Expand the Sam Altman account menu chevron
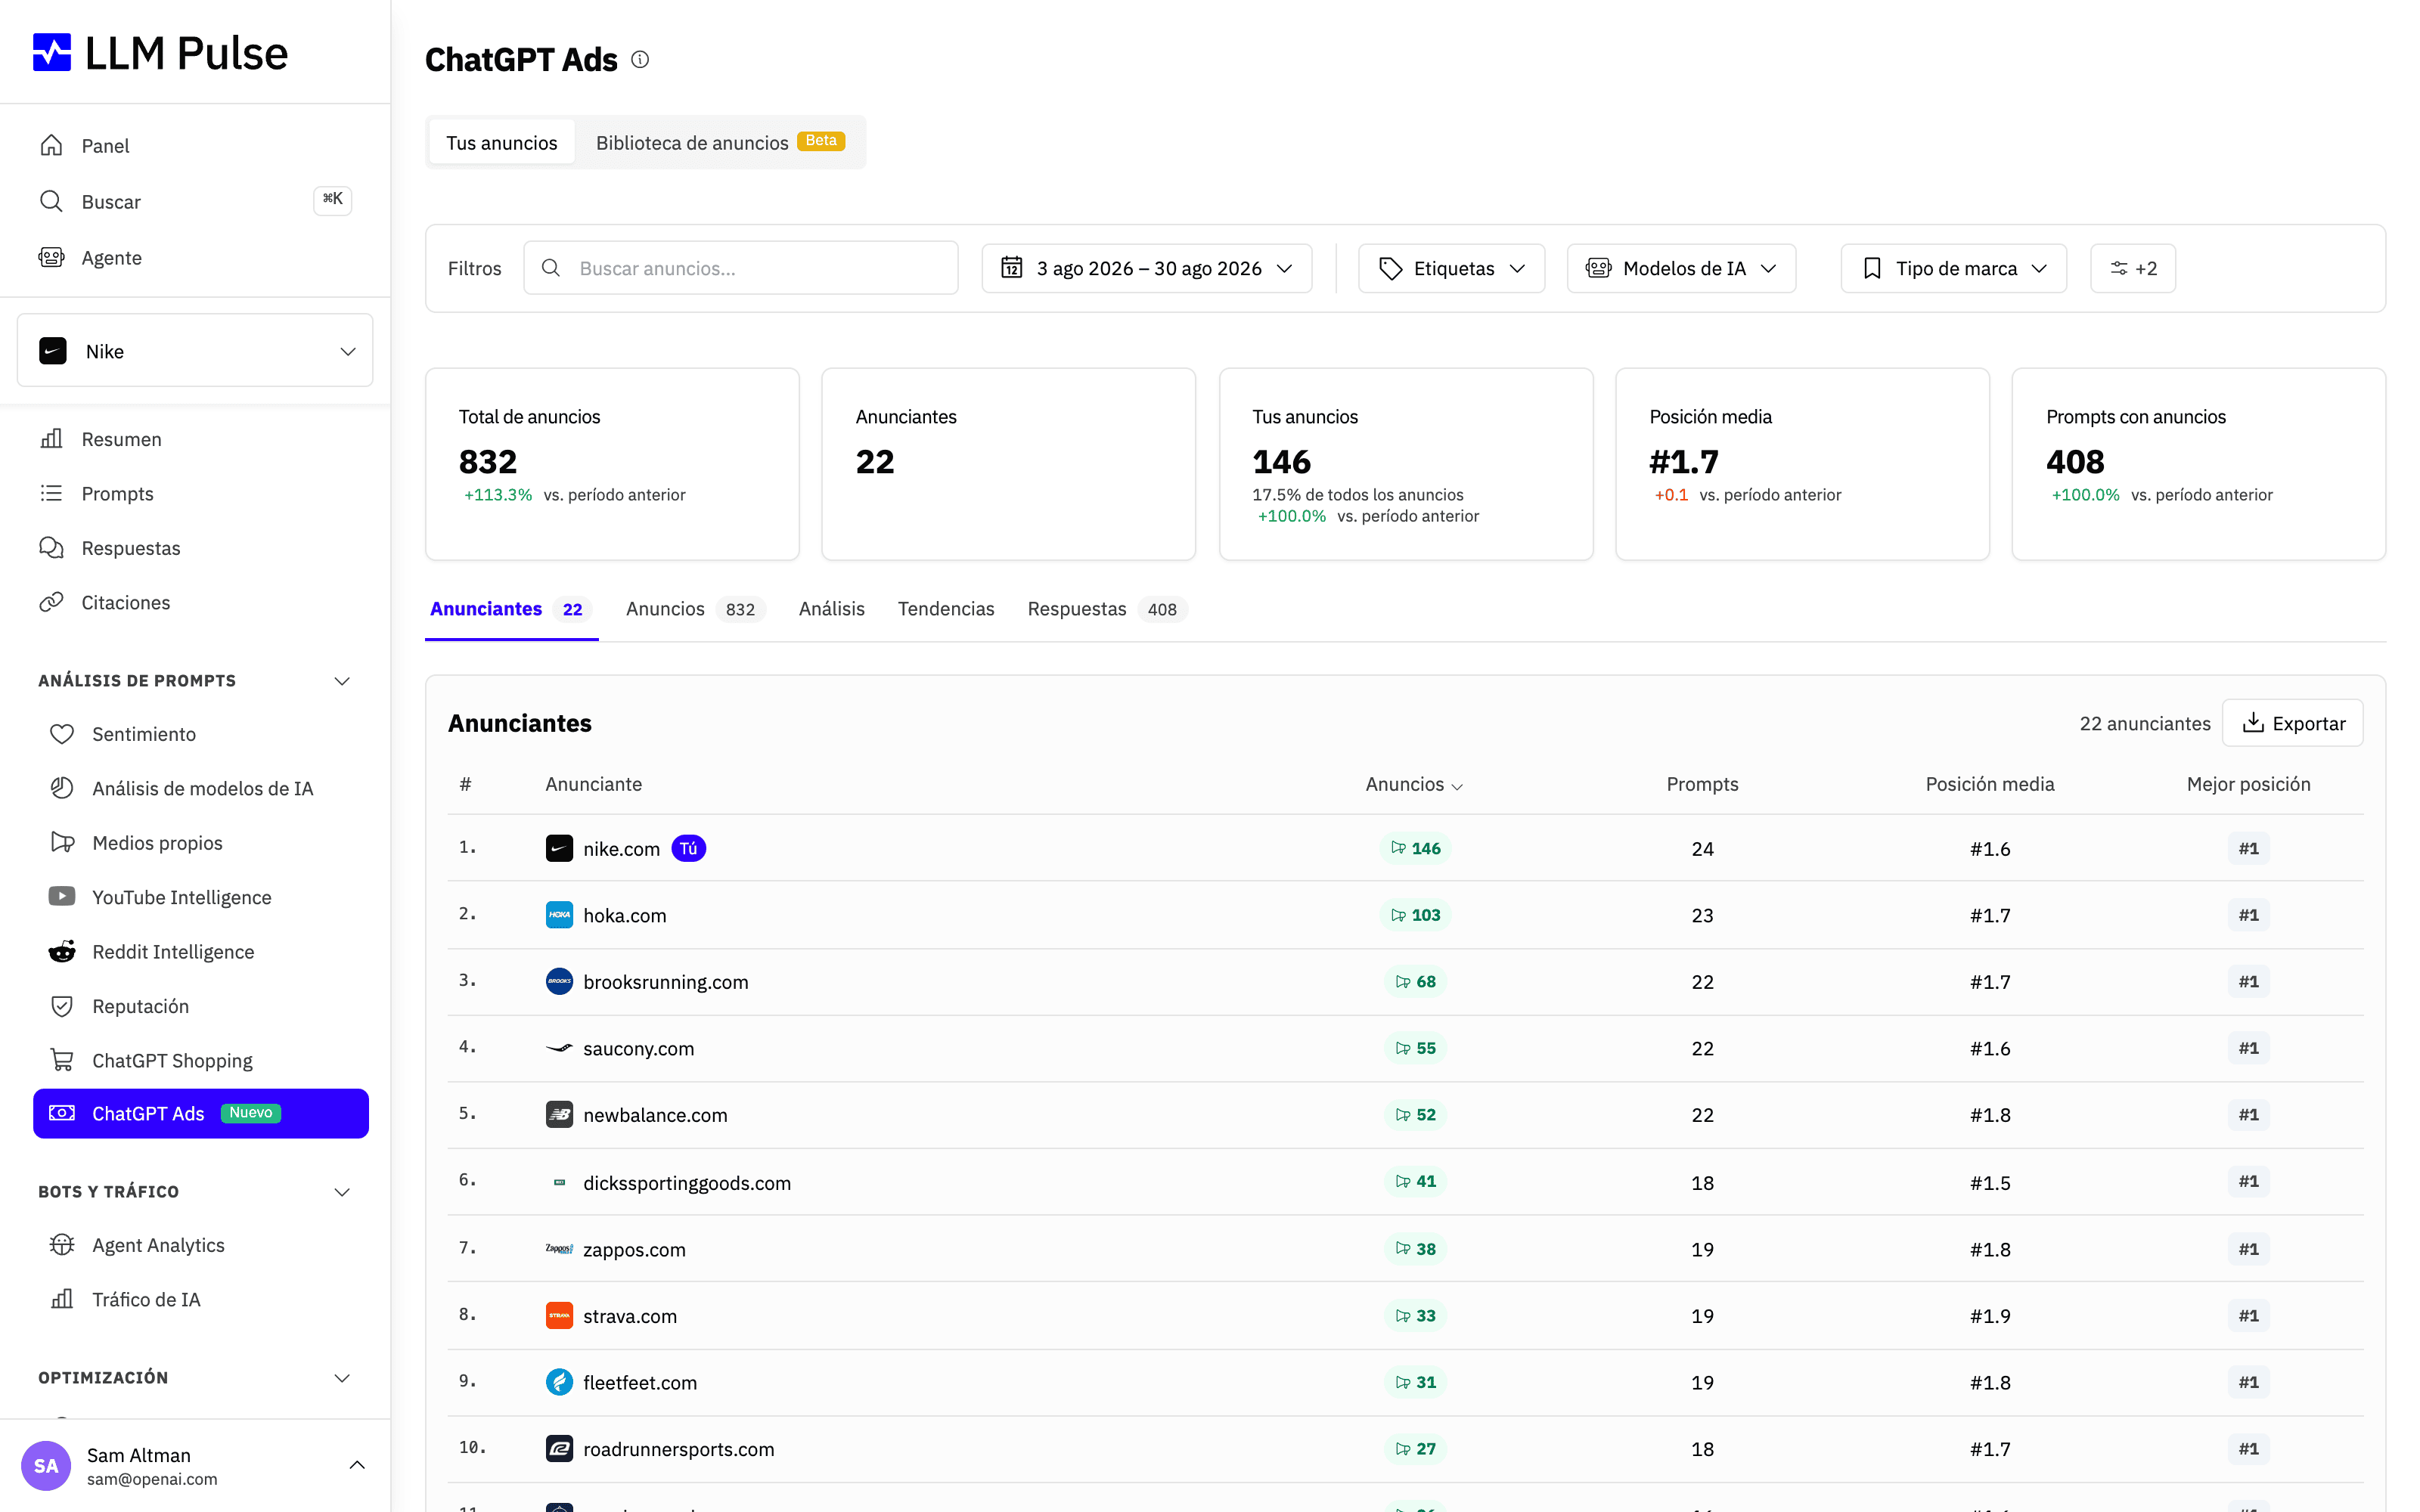 [357, 1465]
